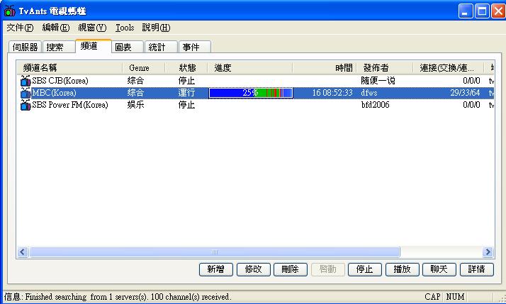Open the 視窗(V) menu
Image resolution: width=506 pixels, height=304 pixels.
(x=92, y=28)
